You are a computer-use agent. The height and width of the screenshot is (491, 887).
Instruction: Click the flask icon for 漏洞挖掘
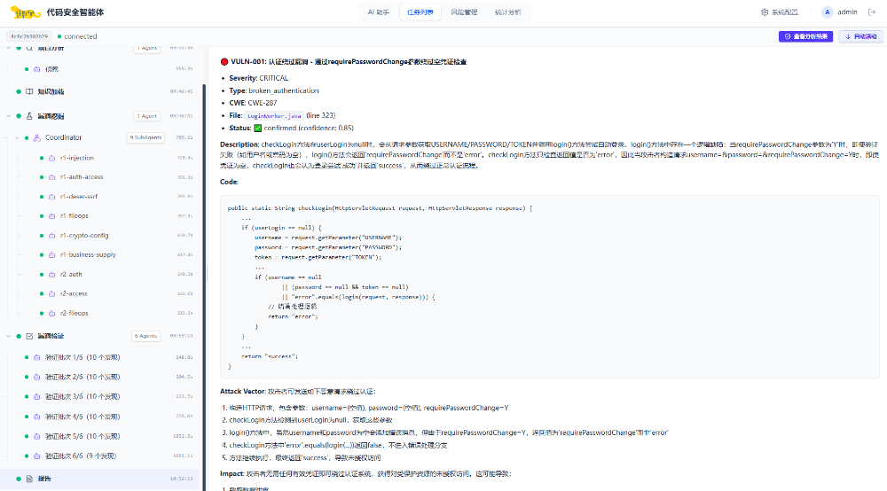point(29,116)
